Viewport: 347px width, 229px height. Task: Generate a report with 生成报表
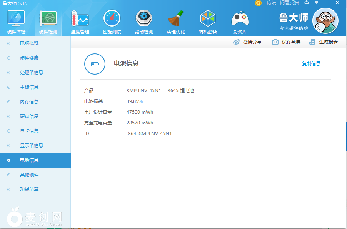[324, 42]
